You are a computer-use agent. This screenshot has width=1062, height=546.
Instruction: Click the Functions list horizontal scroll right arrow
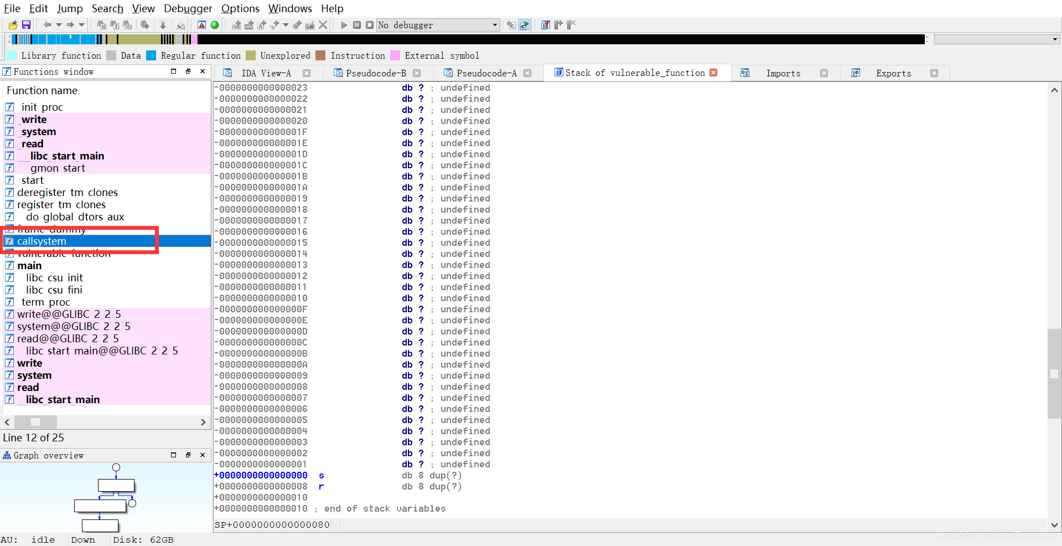click(x=203, y=422)
